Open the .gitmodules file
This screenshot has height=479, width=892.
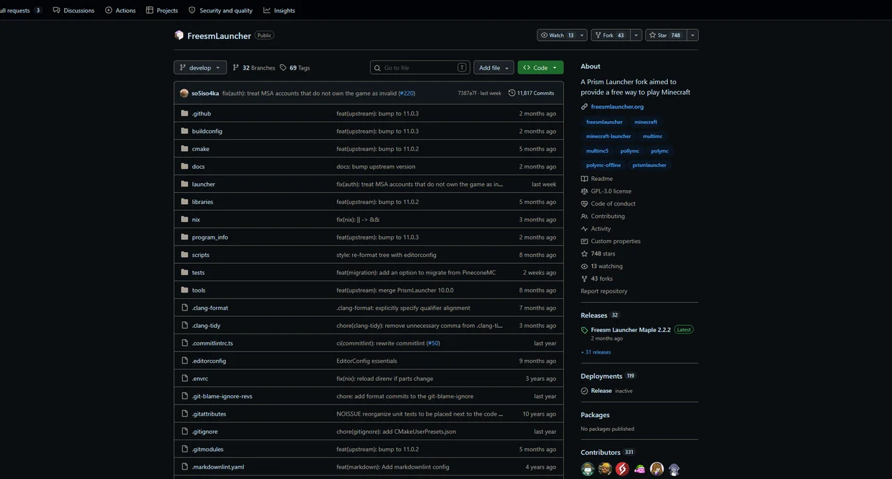(208, 449)
